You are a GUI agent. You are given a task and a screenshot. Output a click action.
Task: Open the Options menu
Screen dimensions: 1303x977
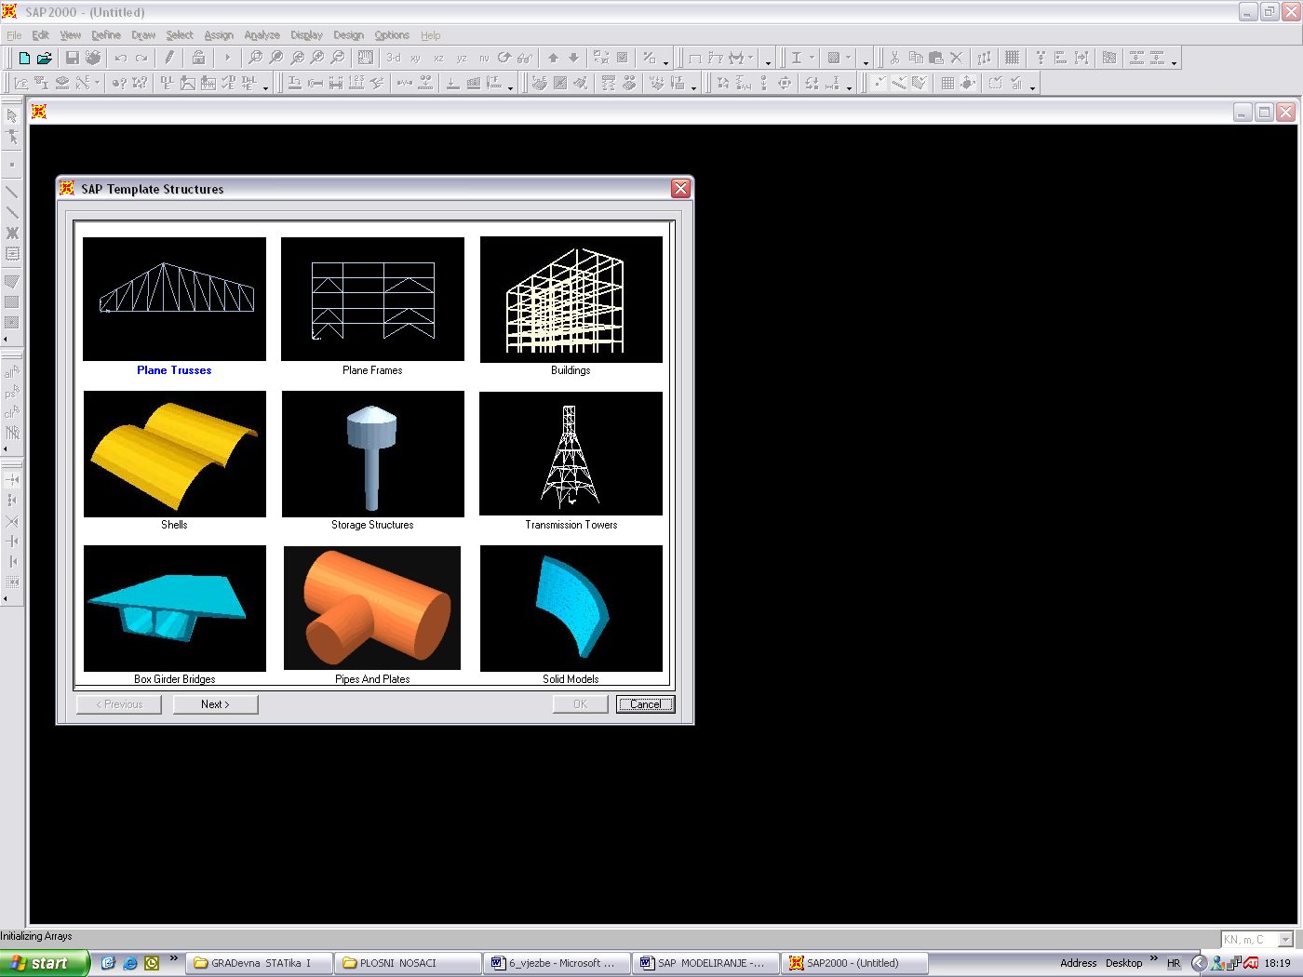[392, 35]
